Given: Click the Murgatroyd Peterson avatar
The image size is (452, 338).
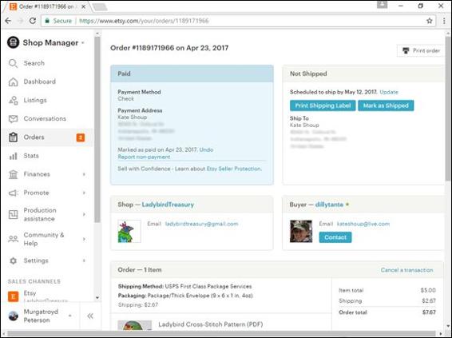Looking at the screenshot, I should tap(14, 316).
